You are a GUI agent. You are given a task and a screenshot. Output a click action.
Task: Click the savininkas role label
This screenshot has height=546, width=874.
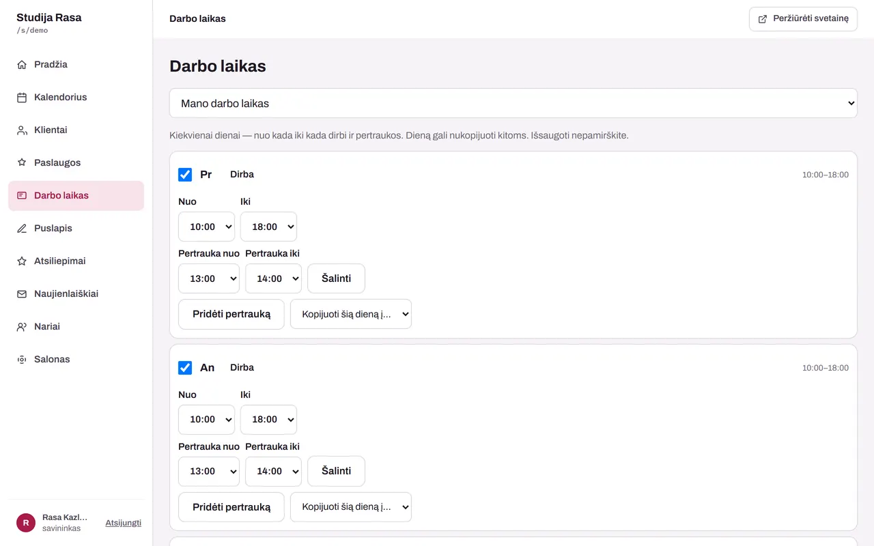pos(61,528)
